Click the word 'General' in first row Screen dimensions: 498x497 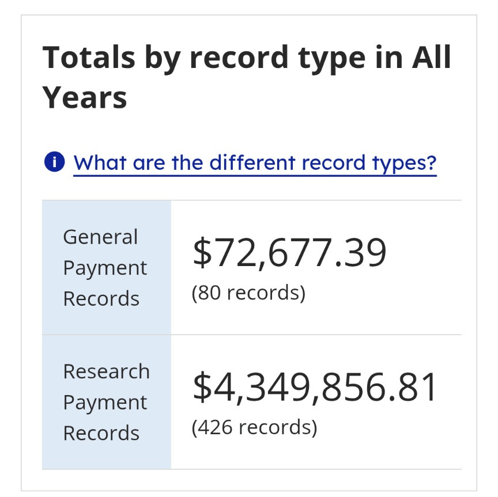[100, 237]
